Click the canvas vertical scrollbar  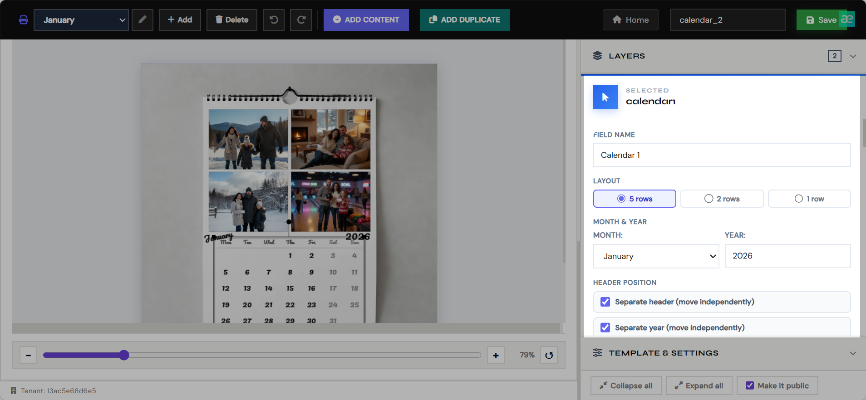coord(564,151)
